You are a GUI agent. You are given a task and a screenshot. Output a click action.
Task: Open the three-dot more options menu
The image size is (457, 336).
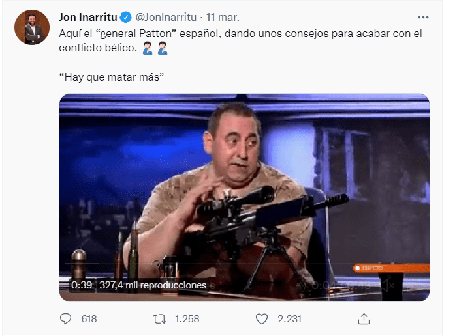423,18
